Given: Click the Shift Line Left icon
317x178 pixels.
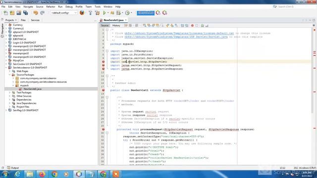Looking at the screenshot, I should (x=182, y=25).
